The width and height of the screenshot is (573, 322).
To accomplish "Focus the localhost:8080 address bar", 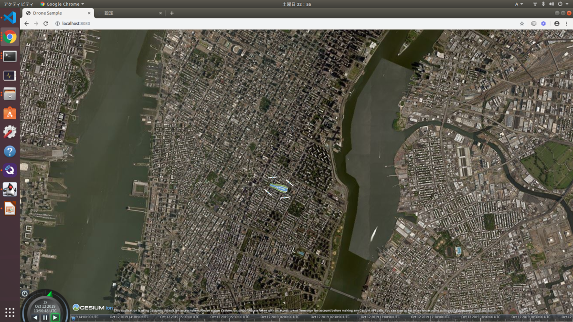I will click(286, 23).
